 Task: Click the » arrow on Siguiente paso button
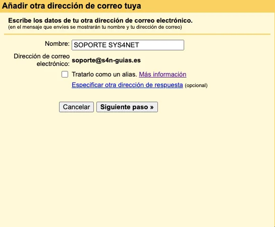tap(152, 107)
